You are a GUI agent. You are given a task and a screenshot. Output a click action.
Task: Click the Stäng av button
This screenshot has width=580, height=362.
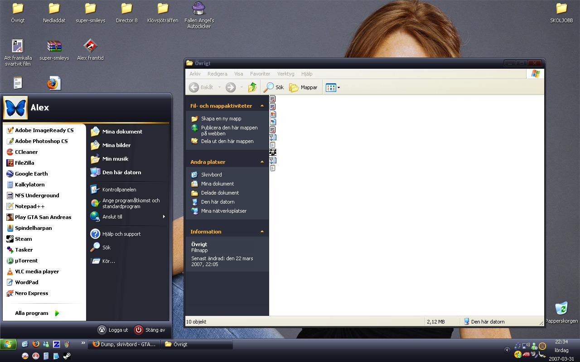click(x=150, y=330)
